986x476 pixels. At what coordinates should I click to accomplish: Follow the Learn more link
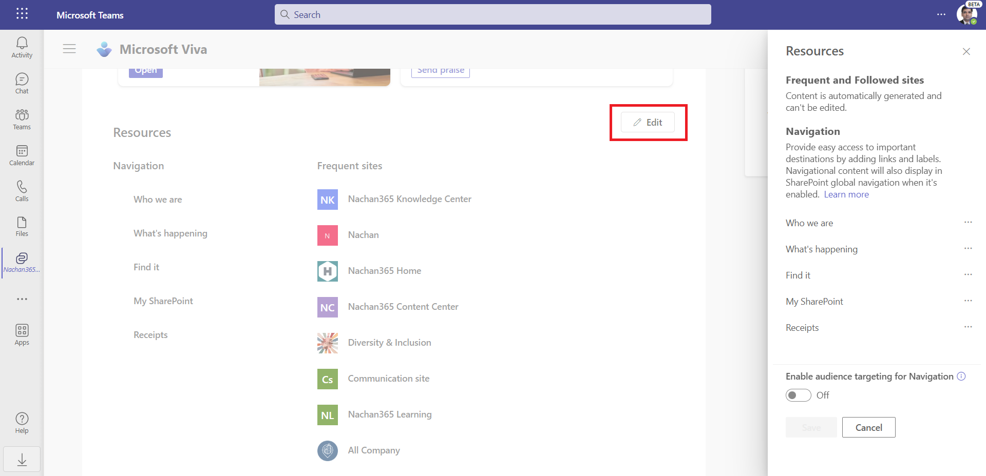(846, 194)
